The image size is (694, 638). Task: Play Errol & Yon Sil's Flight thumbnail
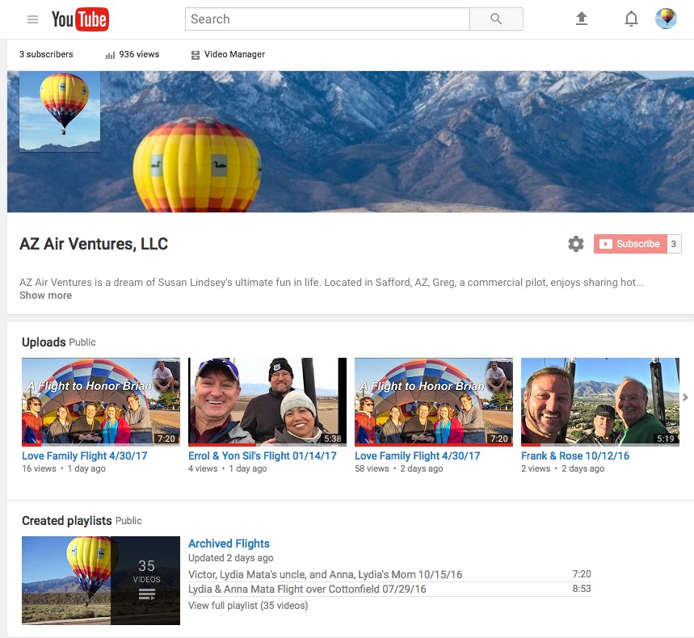[x=267, y=401]
